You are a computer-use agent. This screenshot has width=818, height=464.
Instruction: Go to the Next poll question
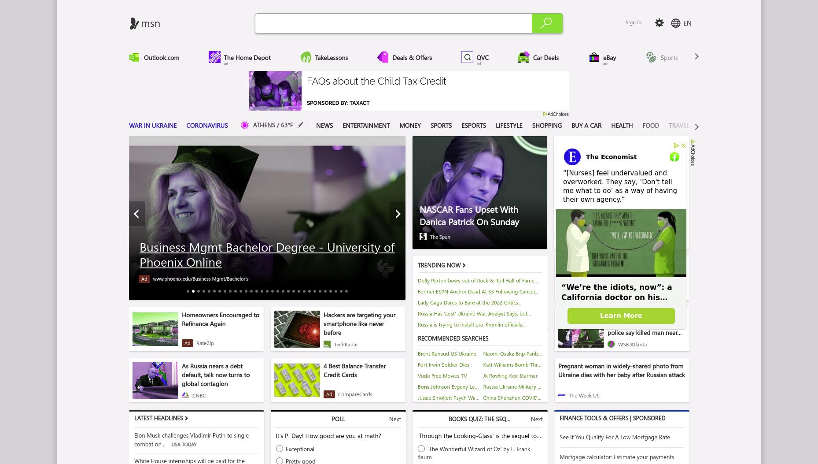point(395,419)
